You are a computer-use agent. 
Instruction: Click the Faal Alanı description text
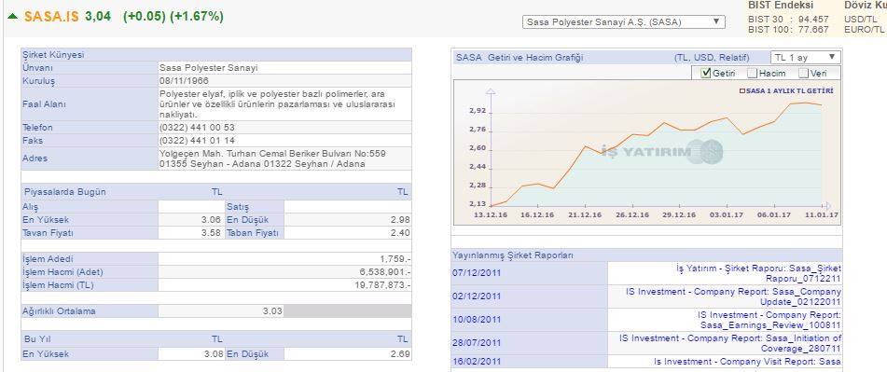click(277, 104)
